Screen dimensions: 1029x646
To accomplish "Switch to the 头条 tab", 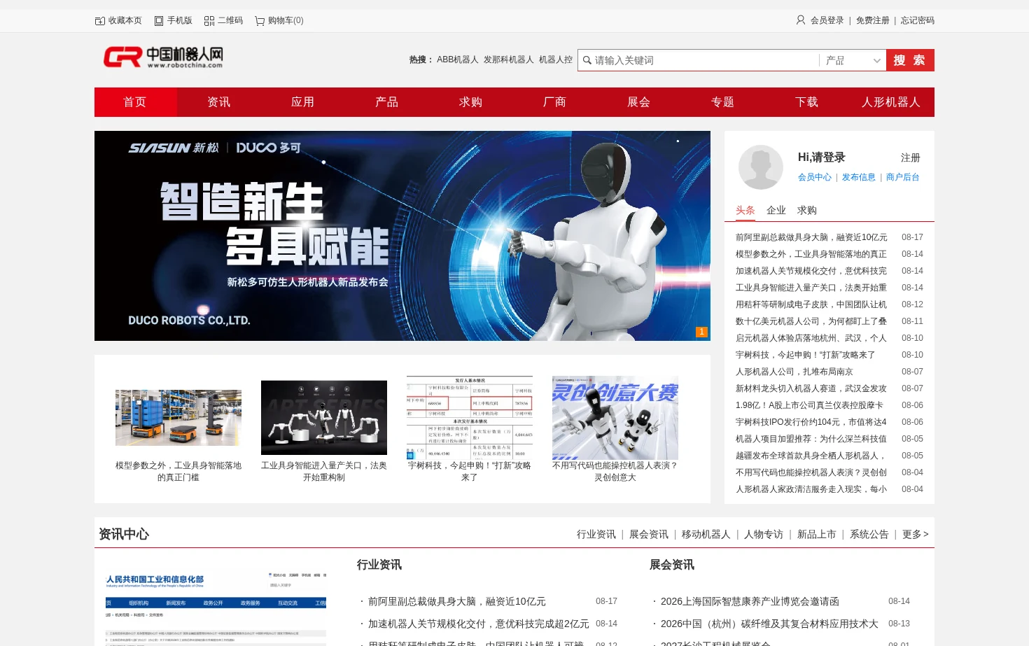I will pos(745,211).
